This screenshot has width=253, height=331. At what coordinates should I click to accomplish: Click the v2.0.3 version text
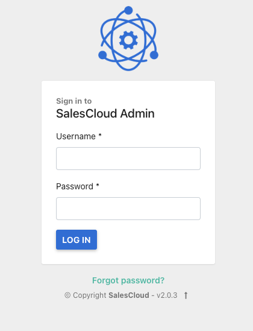[167, 295]
